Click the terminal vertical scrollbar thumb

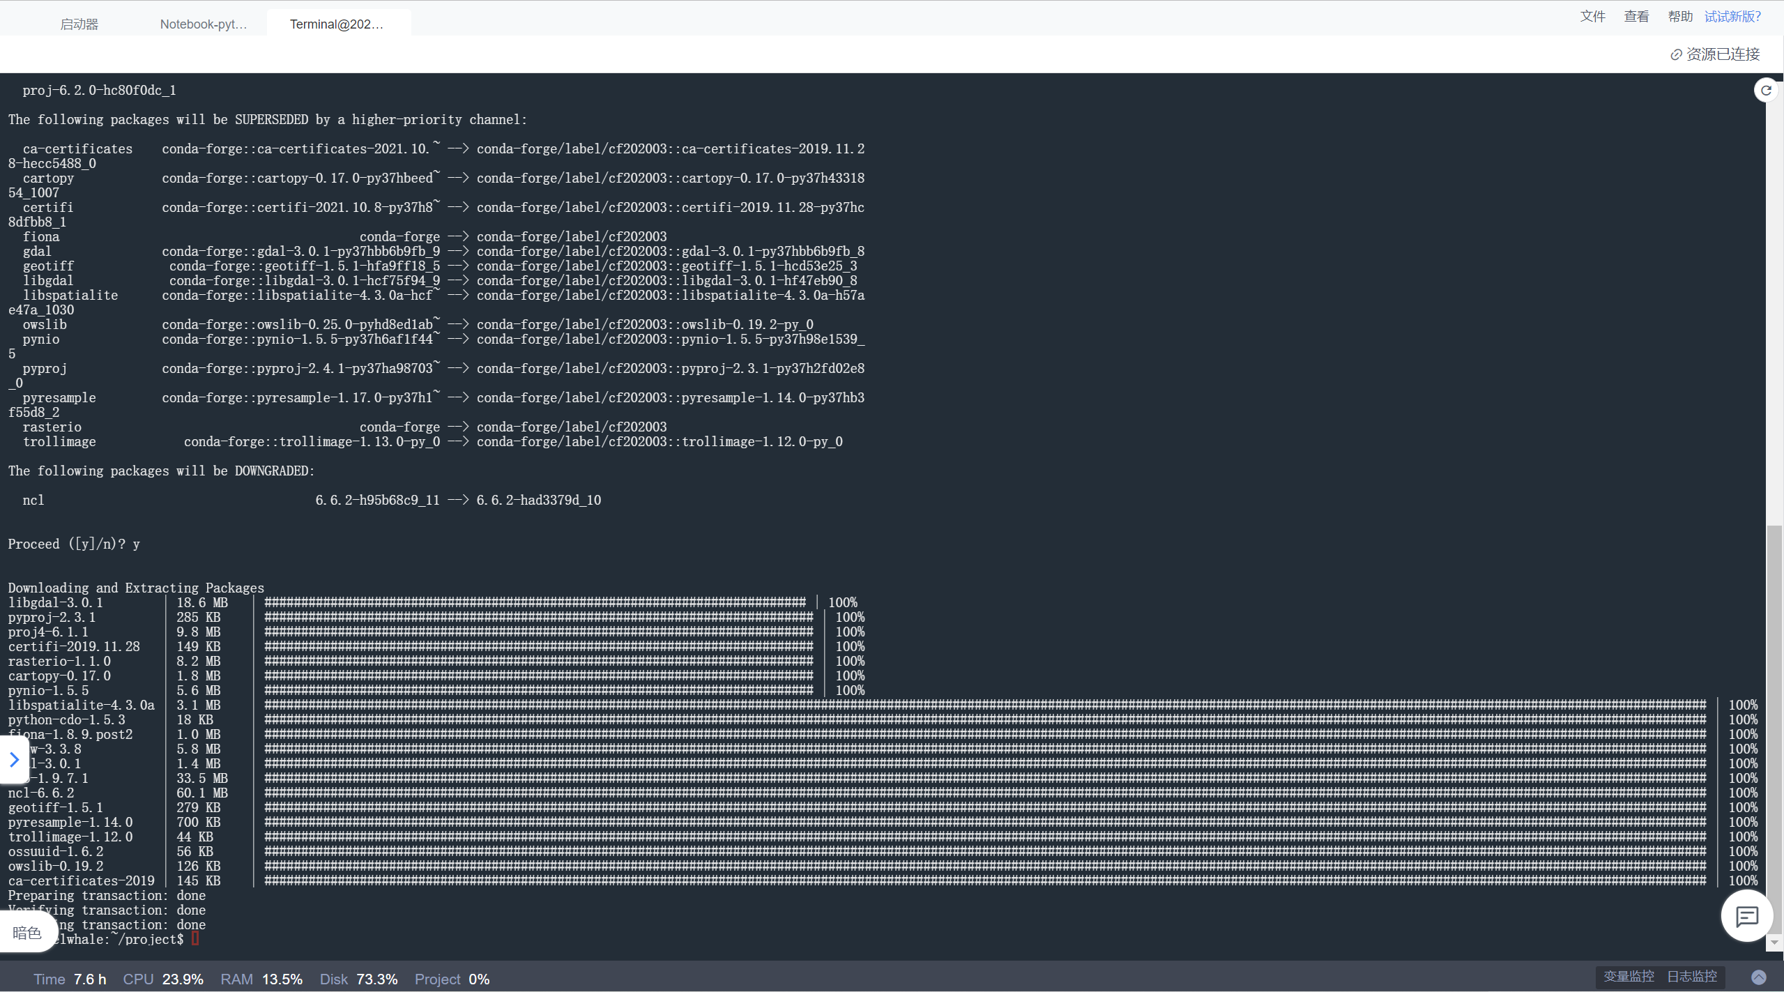(1774, 728)
